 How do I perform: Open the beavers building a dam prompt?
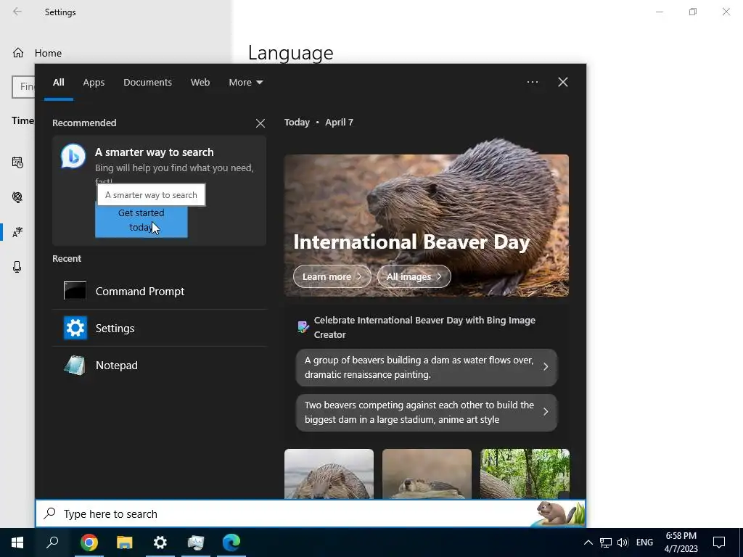point(427,367)
